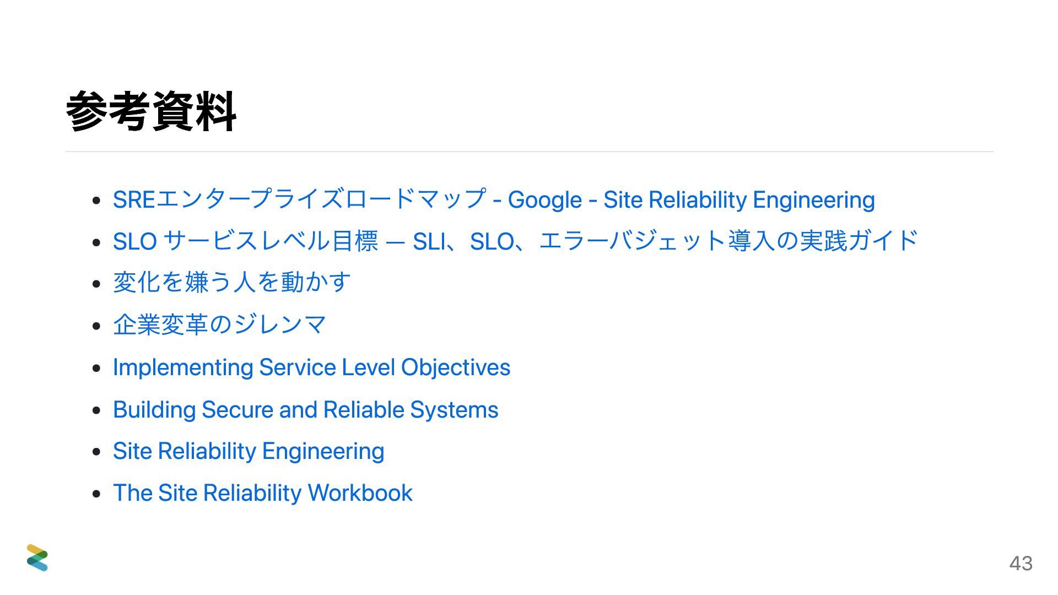The height and width of the screenshot is (595, 1058).
Task: Click the slide page number 43
Action: pyautogui.click(x=1021, y=563)
